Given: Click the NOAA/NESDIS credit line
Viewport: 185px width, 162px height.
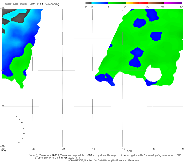Looking at the screenshot, I should pyautogui.click(x=103, y=160).
